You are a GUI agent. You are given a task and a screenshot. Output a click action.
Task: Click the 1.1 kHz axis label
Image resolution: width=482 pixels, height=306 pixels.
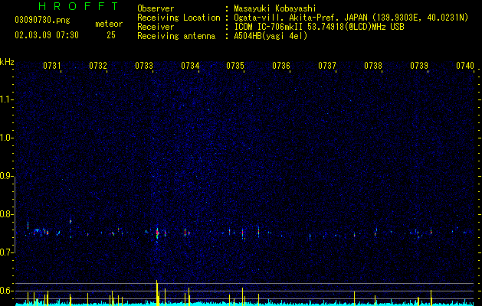point(7,99)
